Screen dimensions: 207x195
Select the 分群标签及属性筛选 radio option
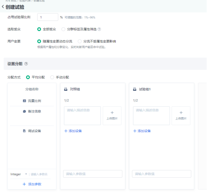coord(64,29)
